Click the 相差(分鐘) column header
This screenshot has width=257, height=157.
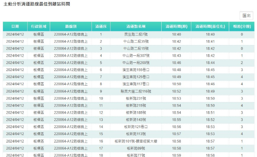242,26
